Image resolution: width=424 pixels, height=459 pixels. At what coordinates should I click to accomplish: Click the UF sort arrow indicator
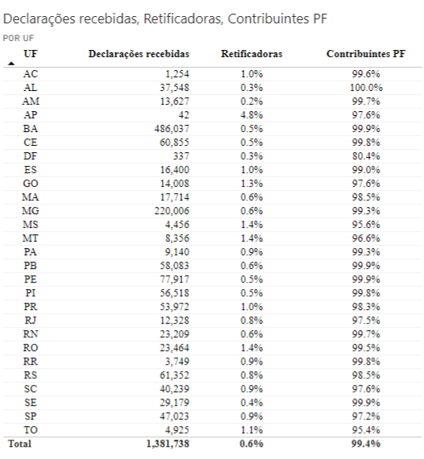[11, 64]
